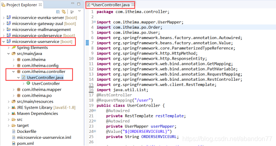Click the UserController.java file icon

[x=24, y=78]
